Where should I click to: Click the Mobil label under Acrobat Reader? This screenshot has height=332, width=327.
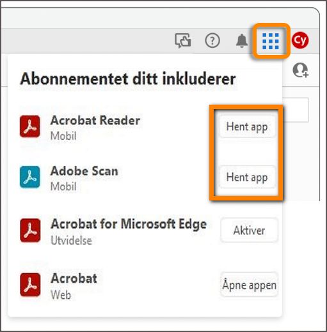point(63,136)
